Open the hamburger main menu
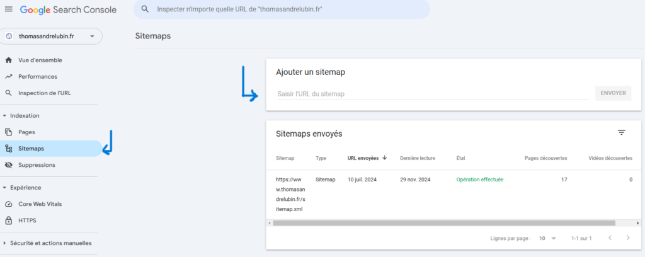645x257 pixels. pyautogui.click(x=8, y=9)
